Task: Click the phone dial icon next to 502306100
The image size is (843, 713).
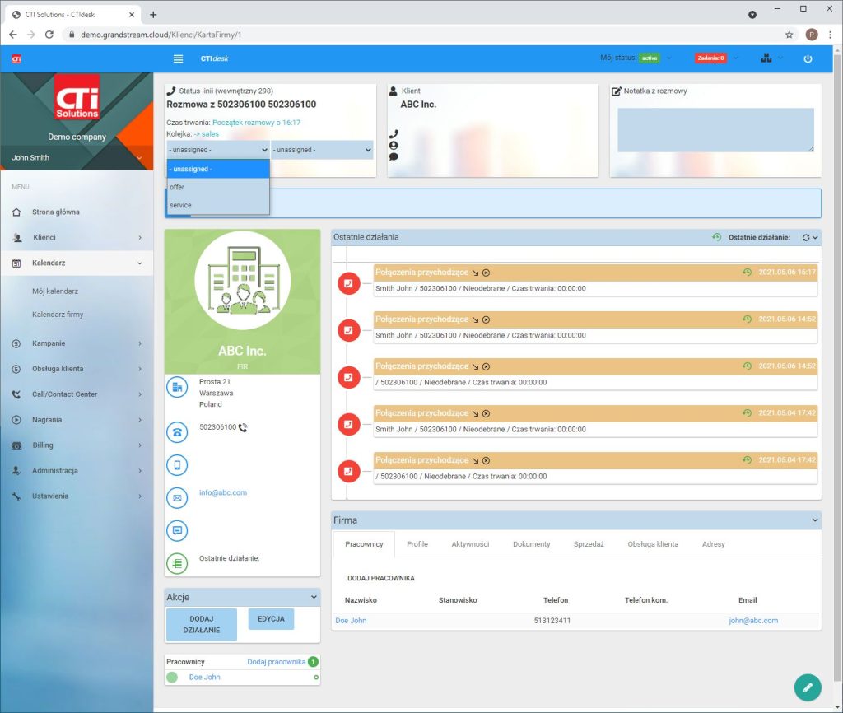Action: 243,427
